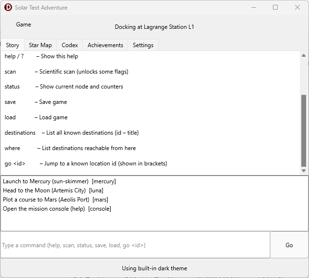Click the story scrollbar up arrow
Image resolution: width=309 pixels, height=278 pixels.
point(303,55)
